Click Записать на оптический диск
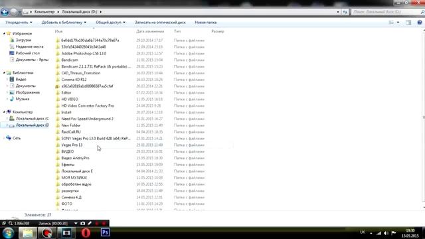 click(x=160, y=23)
